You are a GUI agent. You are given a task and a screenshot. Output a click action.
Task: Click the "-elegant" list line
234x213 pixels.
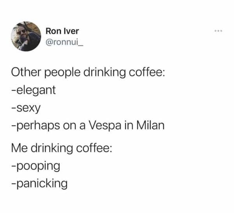[34, 90]
